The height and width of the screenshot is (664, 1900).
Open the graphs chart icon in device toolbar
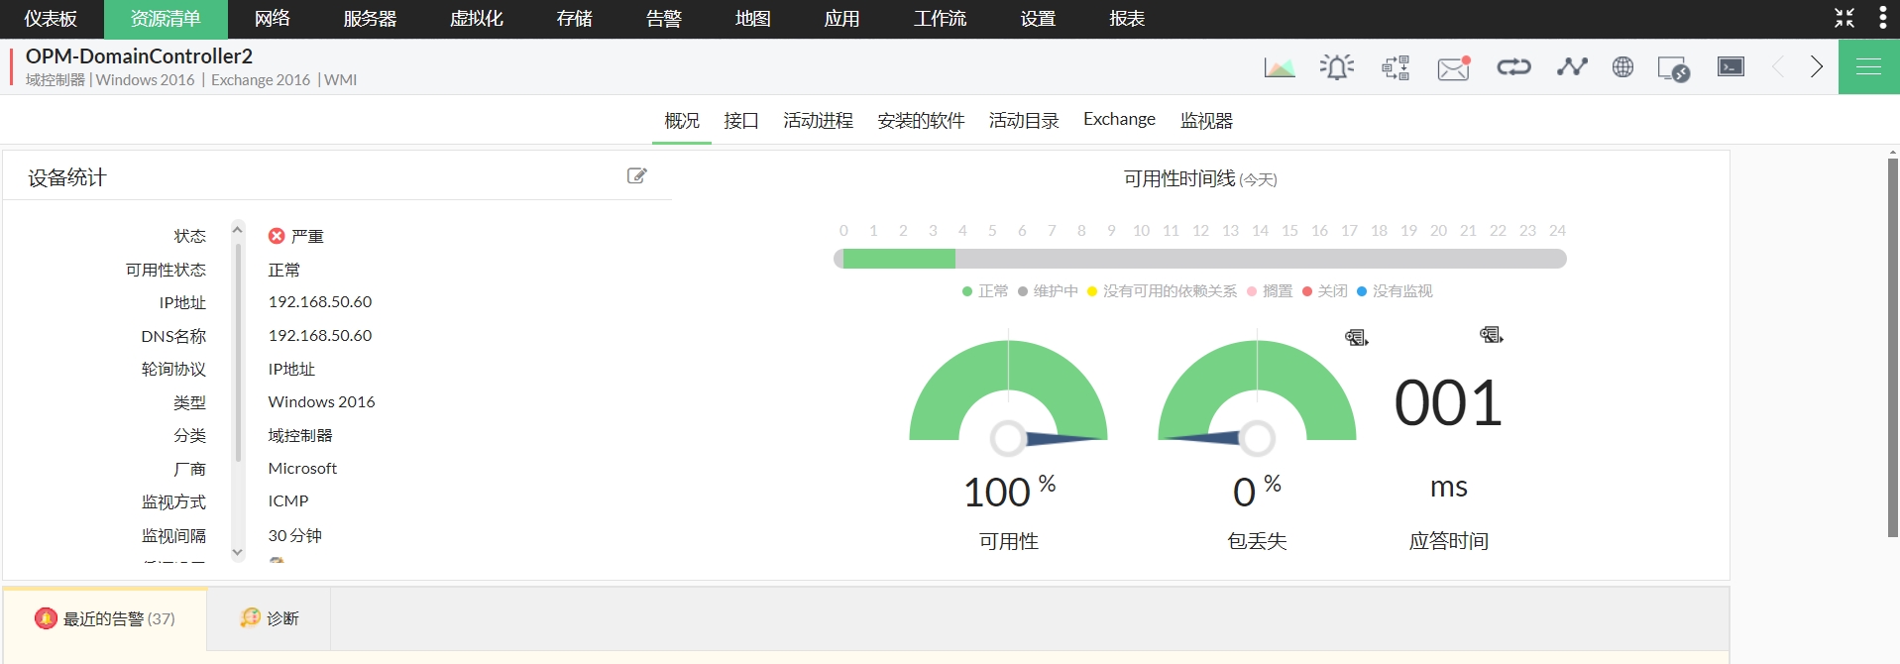tap(1279, 67)
